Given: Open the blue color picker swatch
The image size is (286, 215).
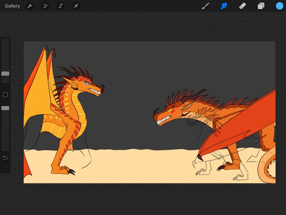Looking at the screenshot, I should 279,6.
